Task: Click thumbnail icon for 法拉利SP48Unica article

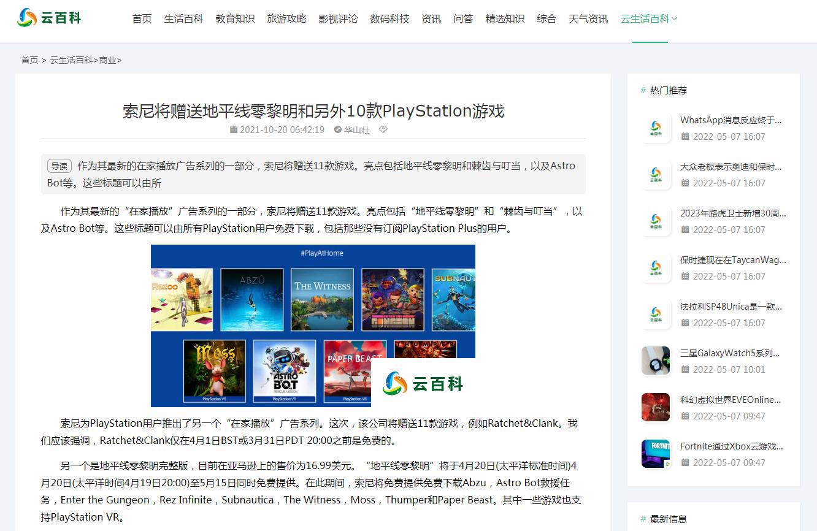Action: point(656,315)
